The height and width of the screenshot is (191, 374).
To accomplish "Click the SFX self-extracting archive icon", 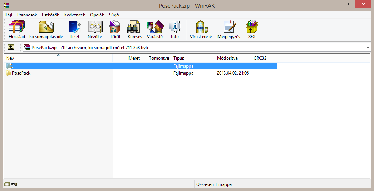I will point(252,27).
